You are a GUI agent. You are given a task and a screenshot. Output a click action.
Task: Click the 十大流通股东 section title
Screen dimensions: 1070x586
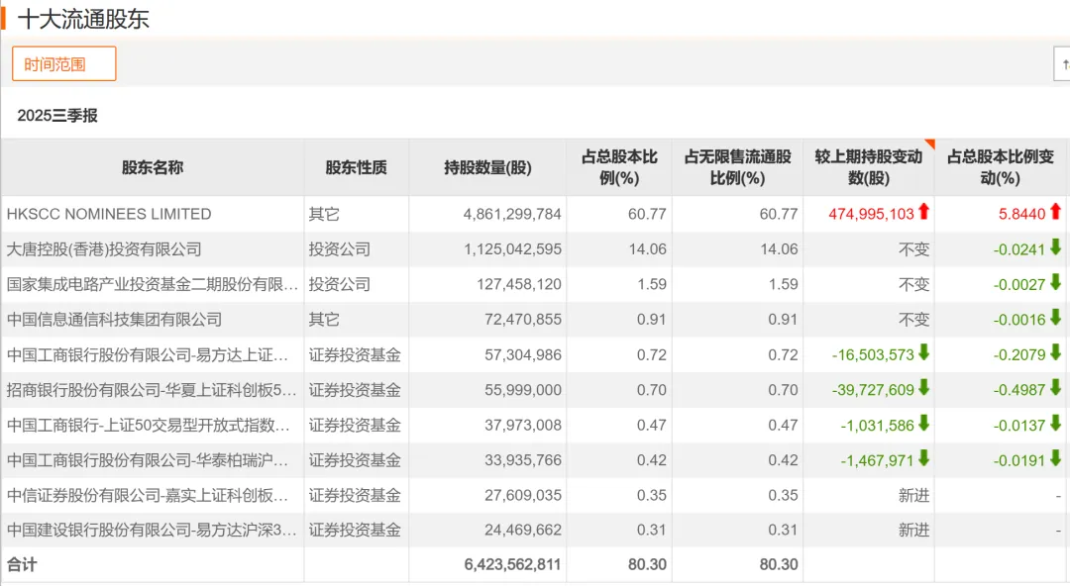click(83, 19)
